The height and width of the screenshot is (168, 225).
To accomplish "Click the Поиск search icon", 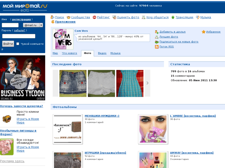I will pos(52,17).
